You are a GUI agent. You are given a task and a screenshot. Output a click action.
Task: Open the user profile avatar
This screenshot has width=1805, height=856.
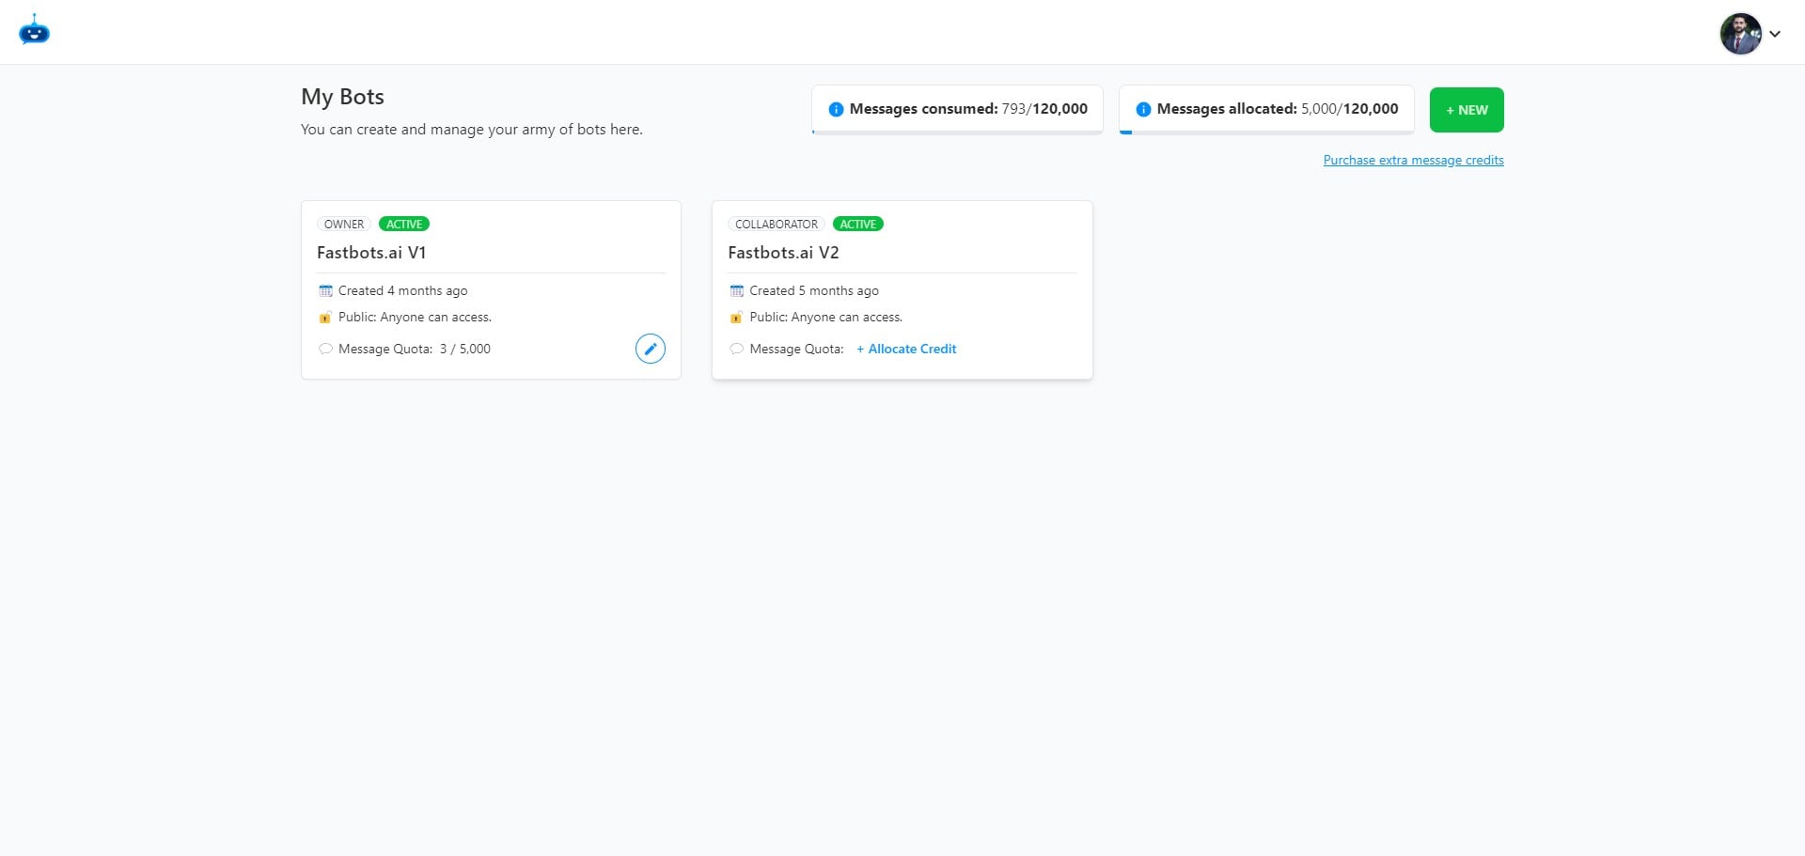click(x=1740, y=34)
